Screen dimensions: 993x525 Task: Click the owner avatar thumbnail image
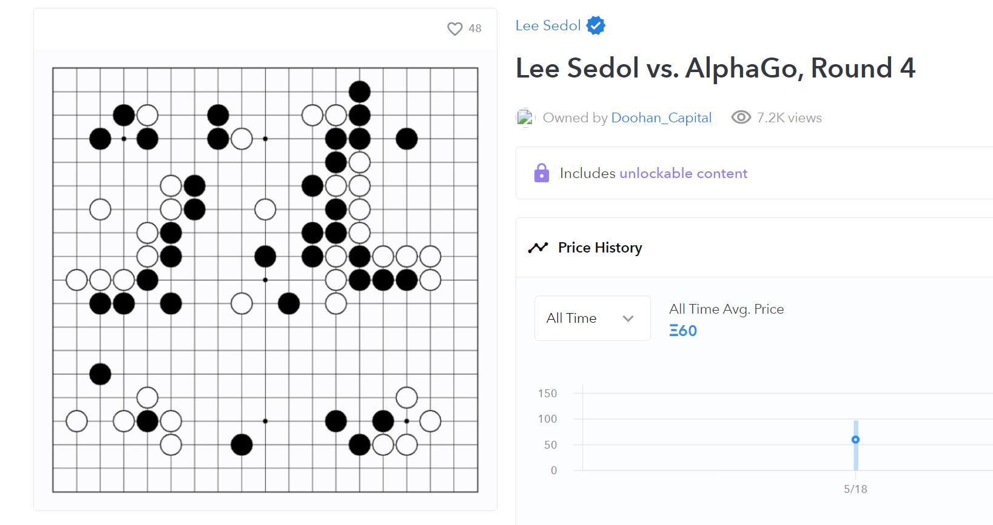click(x=525, y=117)
